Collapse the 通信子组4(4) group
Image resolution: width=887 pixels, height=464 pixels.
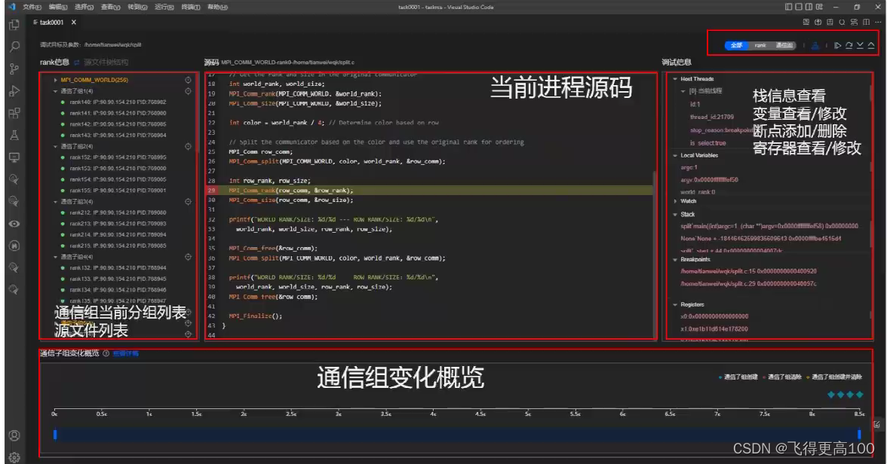[x=56, y=257]
